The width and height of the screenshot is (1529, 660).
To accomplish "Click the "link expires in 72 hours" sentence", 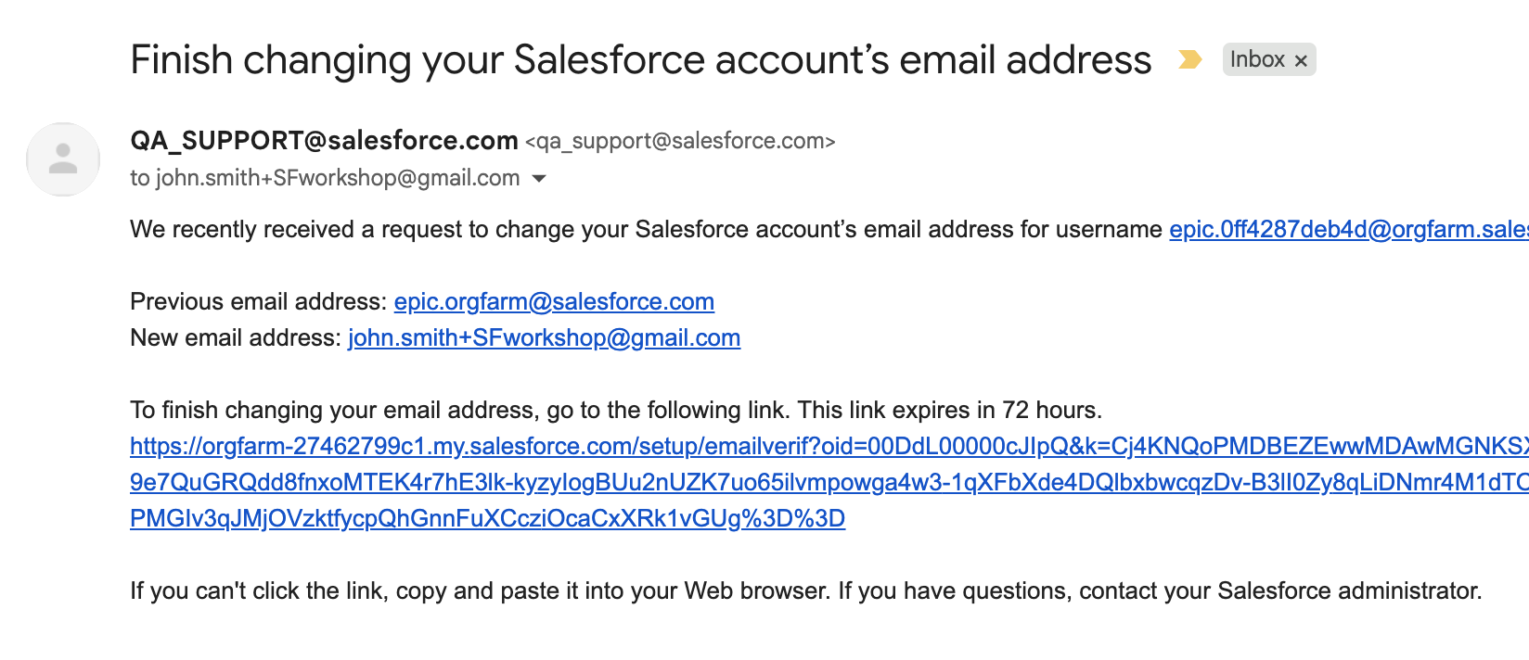I will click(949, 410).
